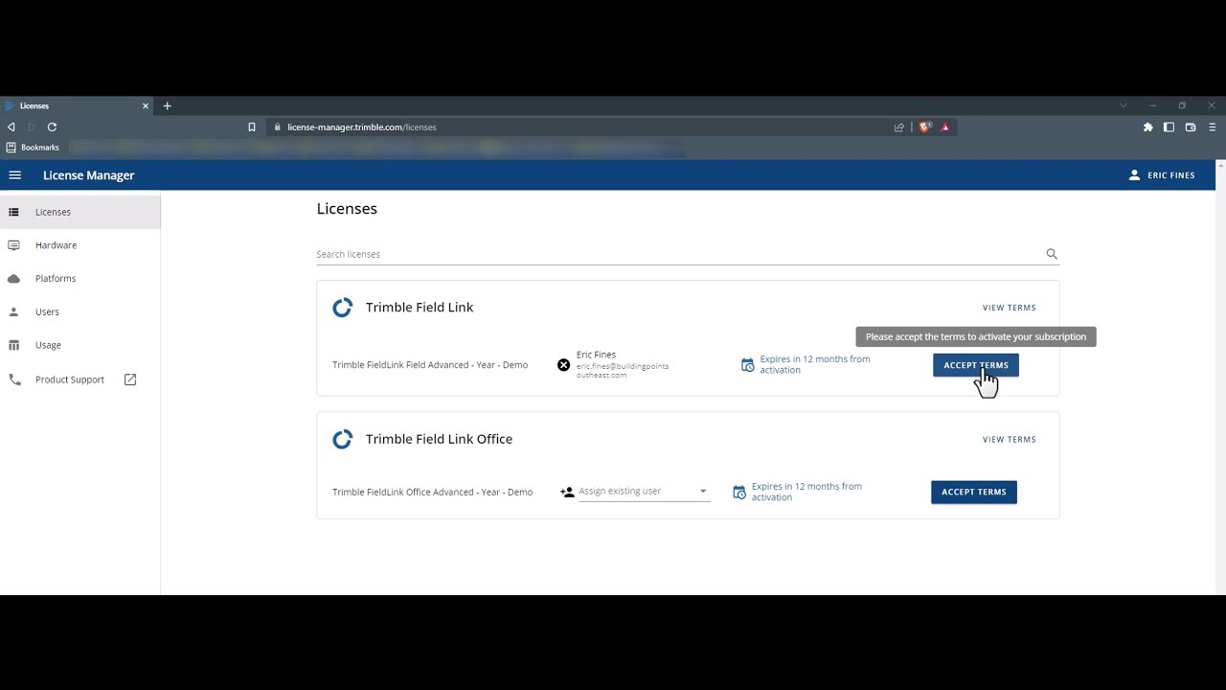Click the share icon in address bar

(x=899, y=126)
